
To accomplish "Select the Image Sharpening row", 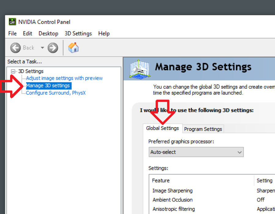I will [x=212, y=191].
